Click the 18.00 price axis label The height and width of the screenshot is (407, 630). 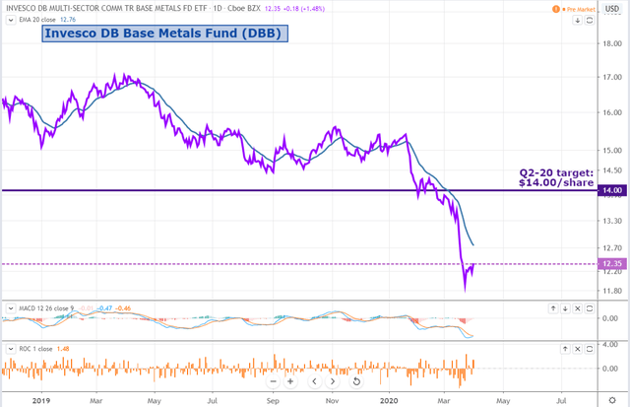(612, 43)
